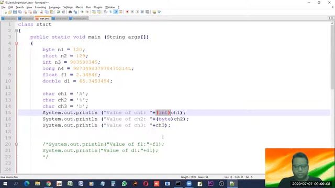Open the Plugins menu
The image size is (335, 188).
tap(98, 7)
